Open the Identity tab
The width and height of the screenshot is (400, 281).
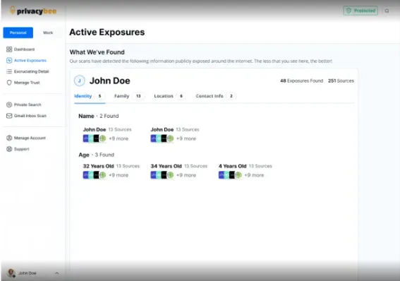pos(90,96)
